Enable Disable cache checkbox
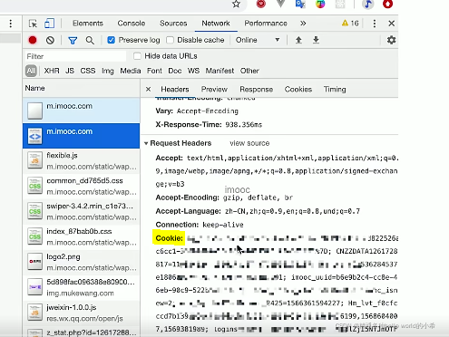Image resolution: width=449 pixels, height=337 pixels. click(x=170, y=40)
